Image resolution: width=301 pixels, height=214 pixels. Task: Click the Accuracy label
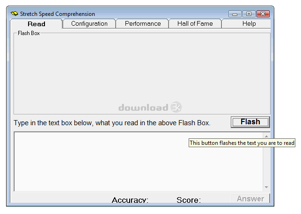click(130, 200)
